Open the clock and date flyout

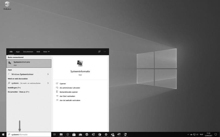click(x=208, y=135)
